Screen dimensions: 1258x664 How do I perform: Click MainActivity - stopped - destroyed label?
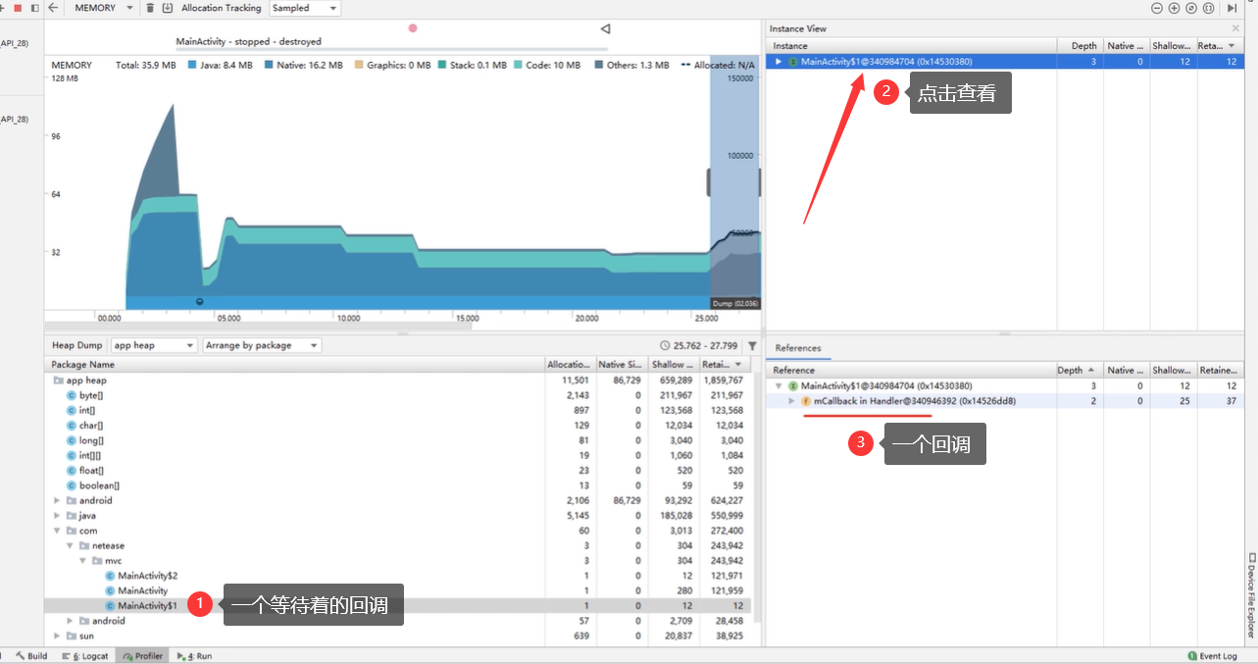pyautogui.click(x=248, y=42)
